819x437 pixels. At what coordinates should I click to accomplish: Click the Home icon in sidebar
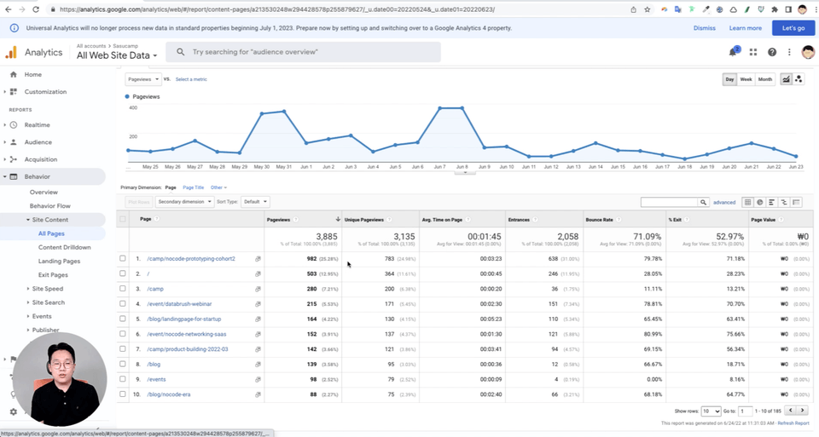[x=14, y=75]
